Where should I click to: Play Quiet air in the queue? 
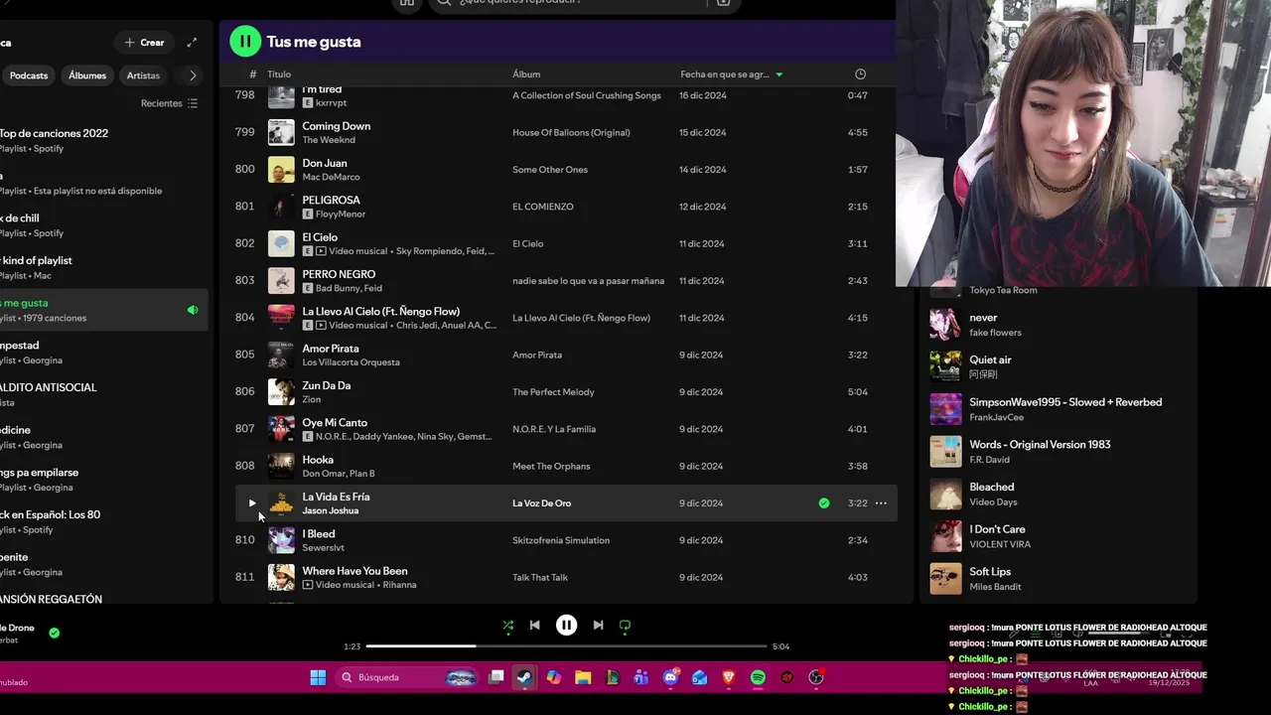[x=1058, y=366]
